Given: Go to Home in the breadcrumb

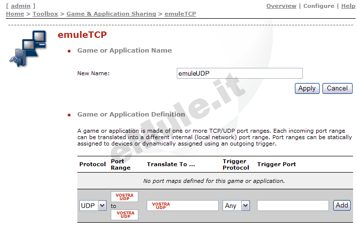Looking at the screenshot, I should 15,14.
